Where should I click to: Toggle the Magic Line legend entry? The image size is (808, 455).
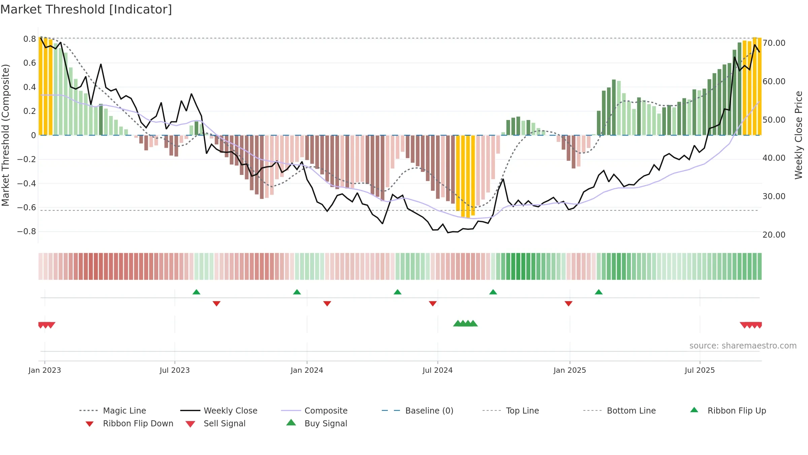click(112, 411)
